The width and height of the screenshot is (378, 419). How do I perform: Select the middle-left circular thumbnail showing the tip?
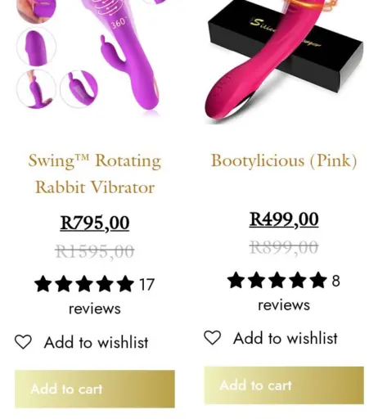[x=36, y=47]
